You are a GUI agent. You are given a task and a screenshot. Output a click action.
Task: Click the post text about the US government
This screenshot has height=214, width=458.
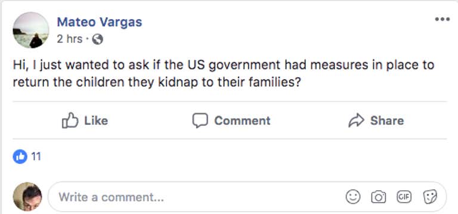[x=224, y=74]
